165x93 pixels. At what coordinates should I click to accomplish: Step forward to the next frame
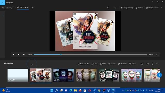pos(24,55)
